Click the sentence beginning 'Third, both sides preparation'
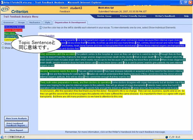 coord(75,82)
